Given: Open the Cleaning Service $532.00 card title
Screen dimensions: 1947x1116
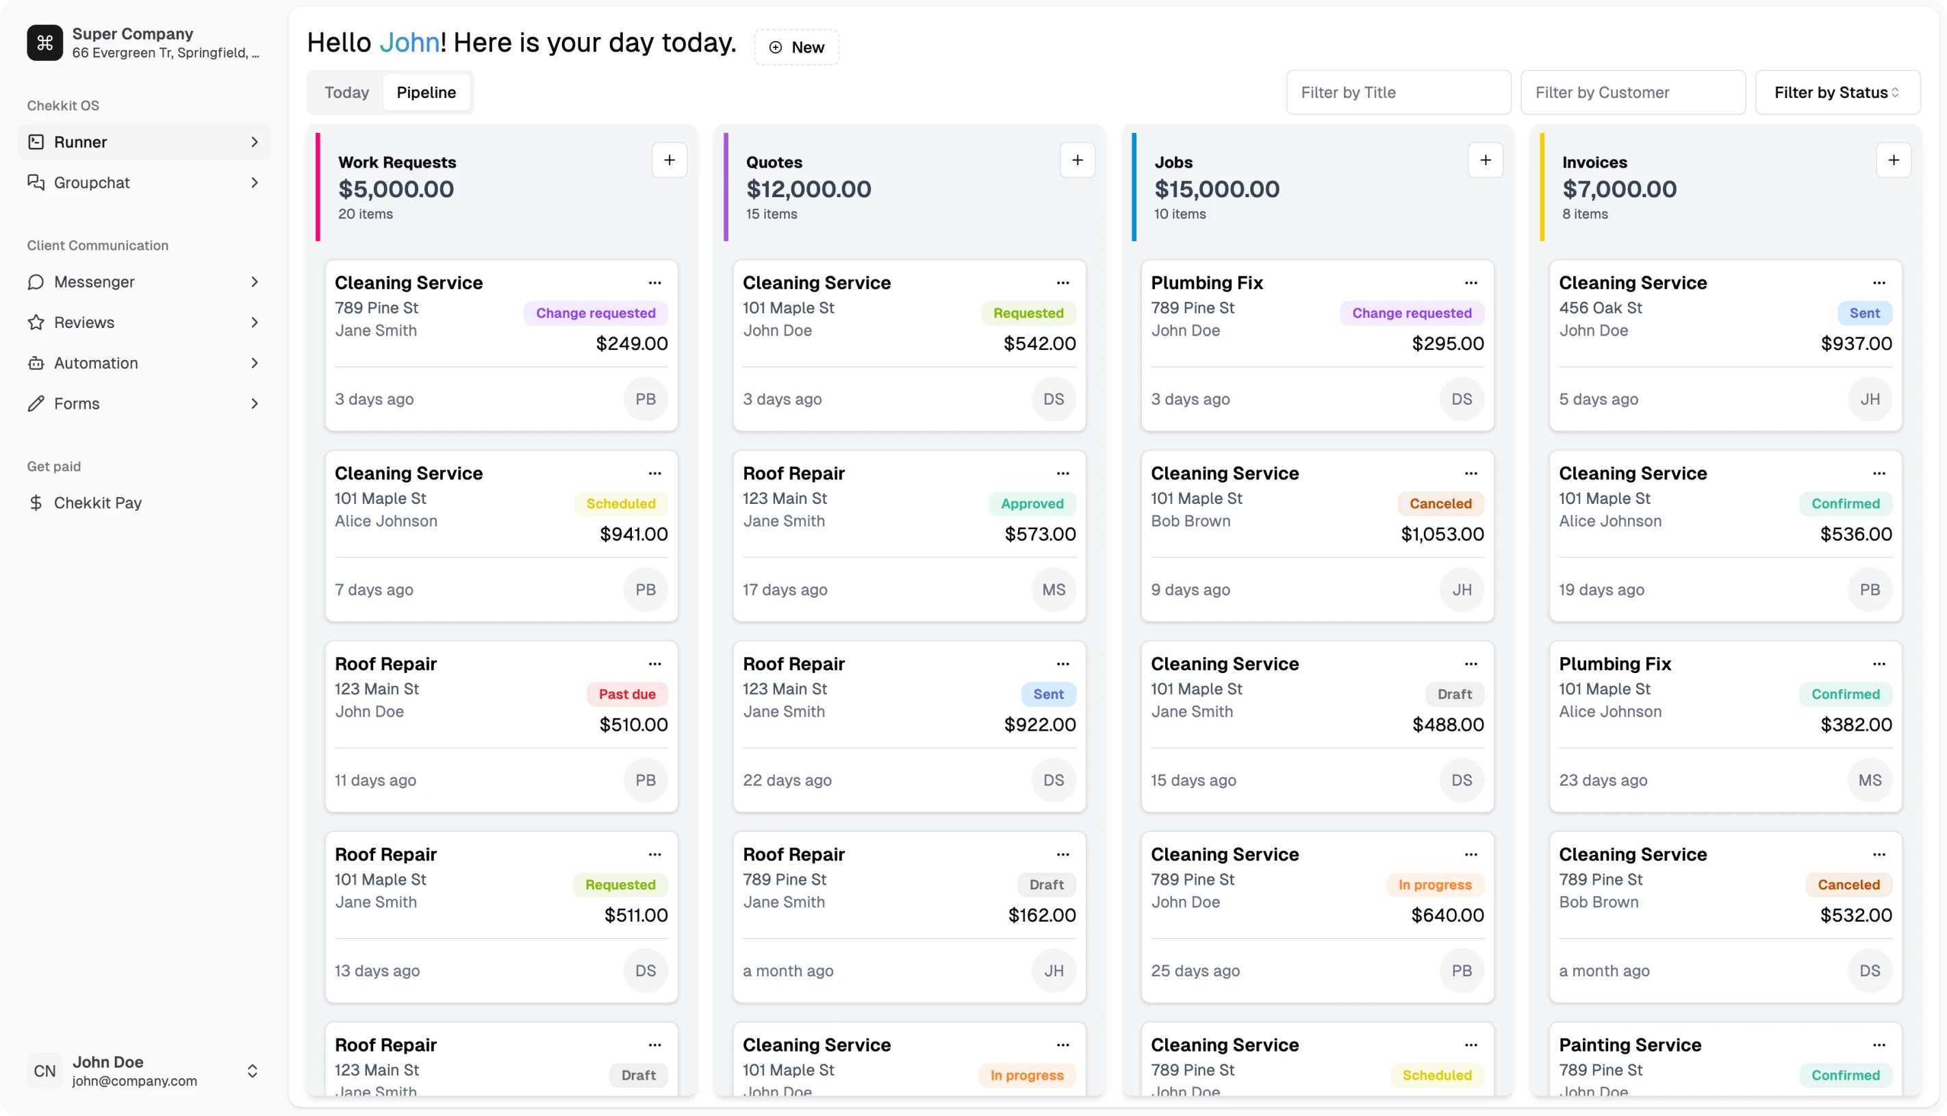Looking at the screenshot, I should point(1633,854).
